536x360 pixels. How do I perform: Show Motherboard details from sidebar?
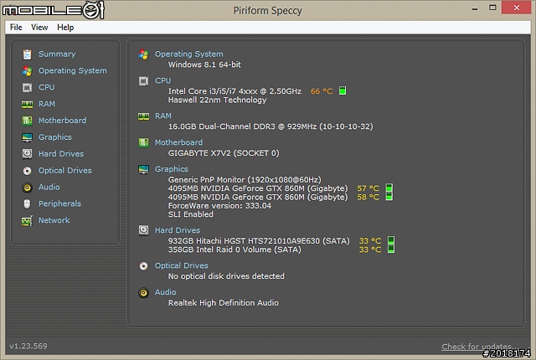(x=62, y=121)
